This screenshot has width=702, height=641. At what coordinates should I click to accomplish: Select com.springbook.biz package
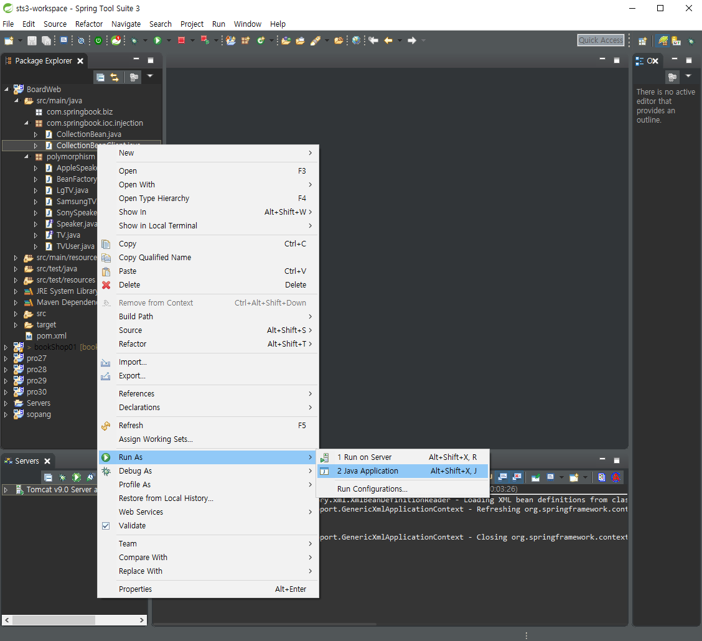(x=79, y=111)
